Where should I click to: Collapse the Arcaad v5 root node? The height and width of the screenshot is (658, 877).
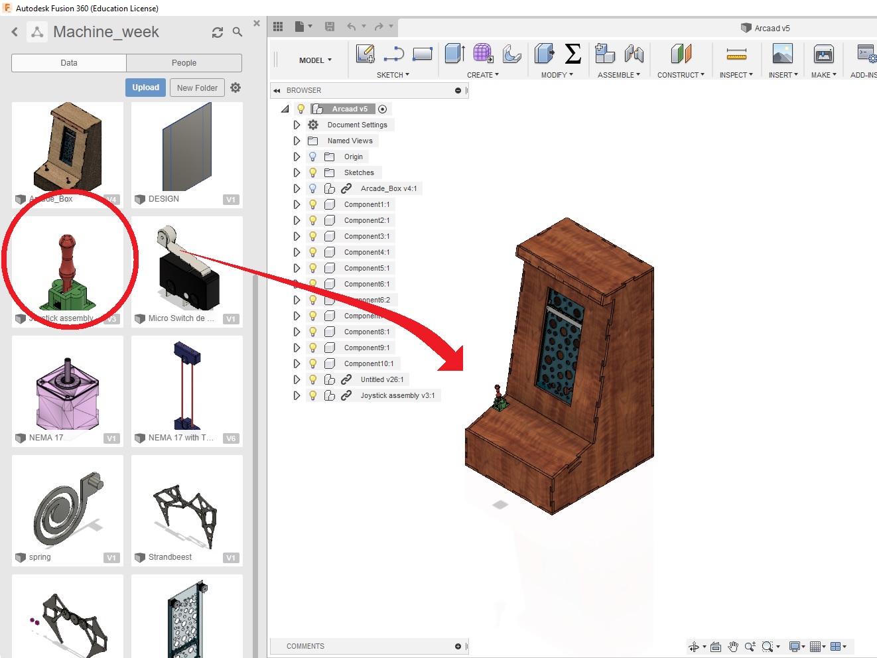(285, 109)
